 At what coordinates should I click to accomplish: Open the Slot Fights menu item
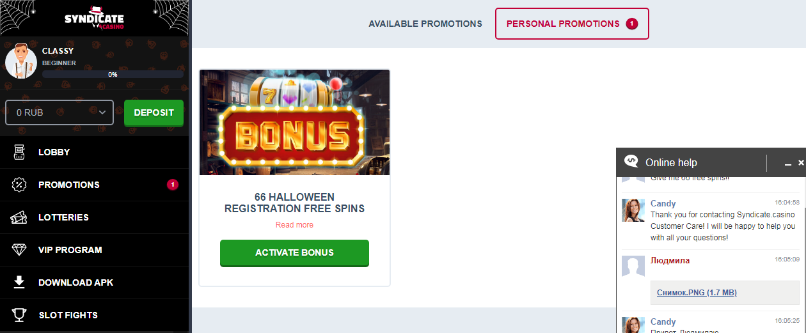68,315
